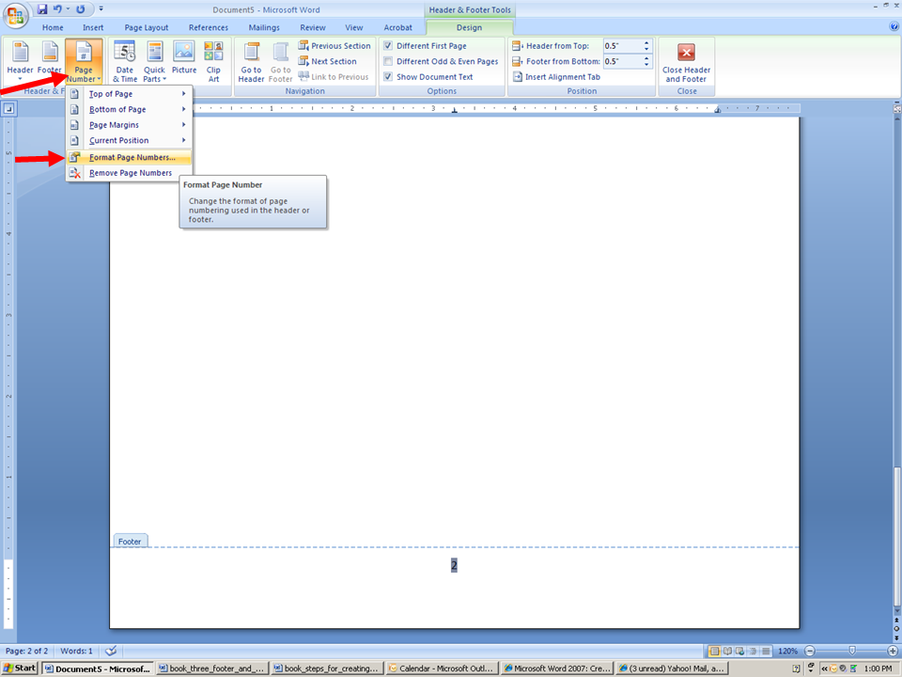Click the Page Number ribbon button
The width and height of the screenshot is (902, 677).
84,61
